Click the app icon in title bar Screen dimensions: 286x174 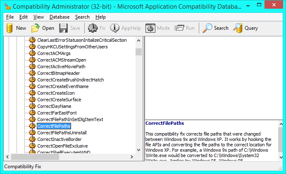pyautogui.click(x=7, y=6)
